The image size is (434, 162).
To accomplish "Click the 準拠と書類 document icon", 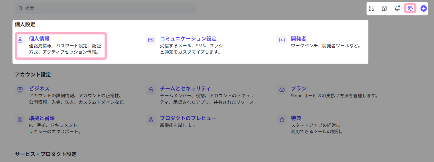I will [20, 120].
